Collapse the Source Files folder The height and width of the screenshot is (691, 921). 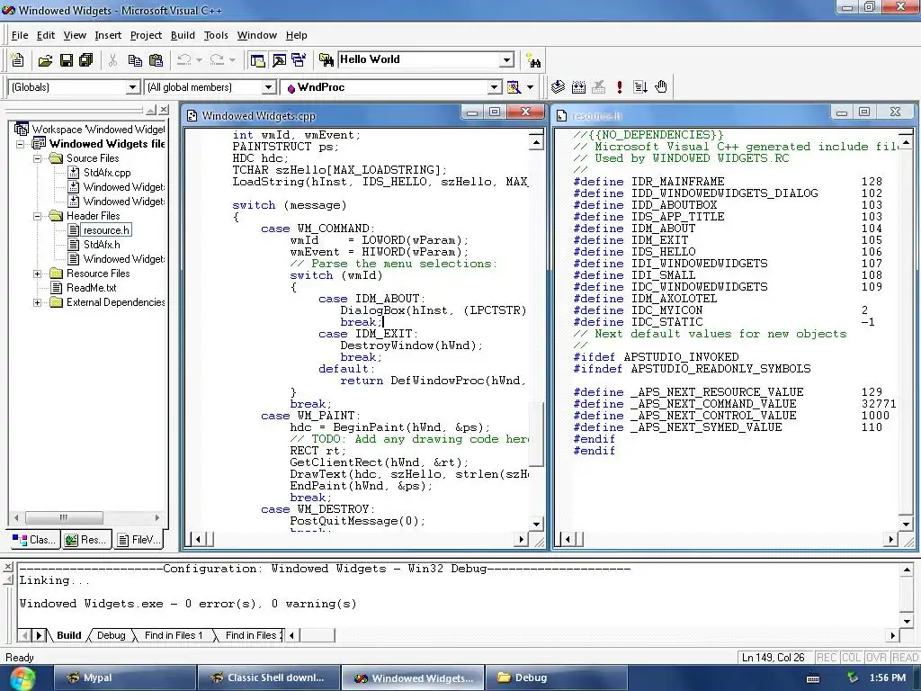coord(37,158)
